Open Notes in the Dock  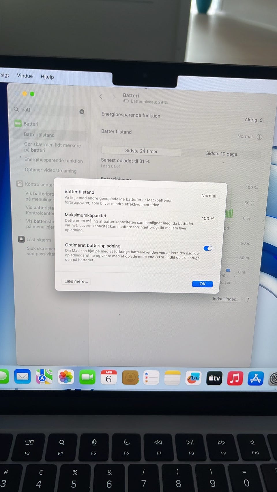tap(172, 378)
